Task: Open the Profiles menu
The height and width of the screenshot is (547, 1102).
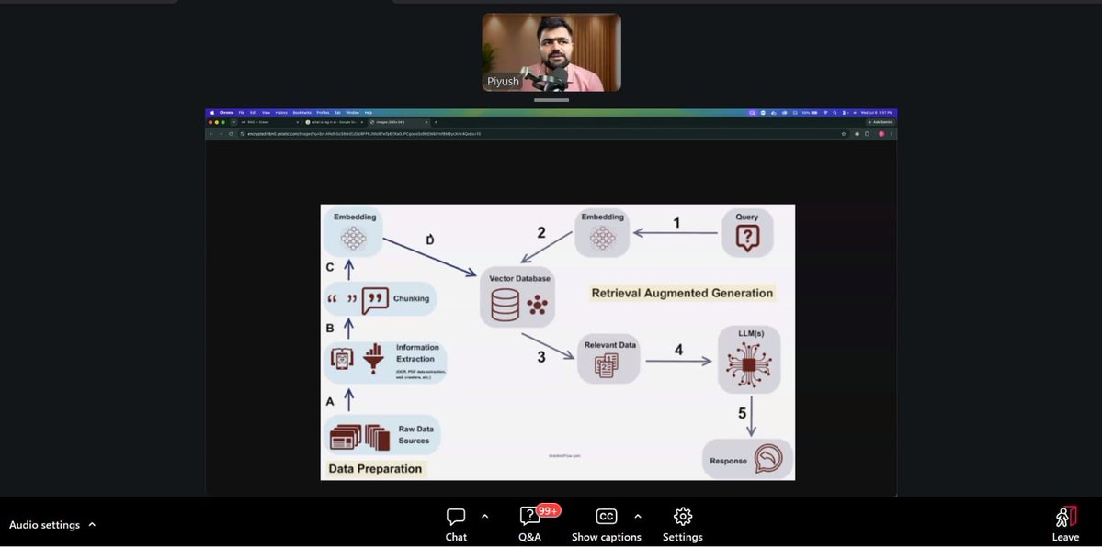Action: click(x=323, y=112)
